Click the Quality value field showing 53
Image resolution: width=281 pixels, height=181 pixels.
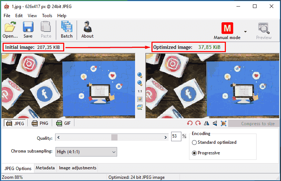(x=176, y=136)
